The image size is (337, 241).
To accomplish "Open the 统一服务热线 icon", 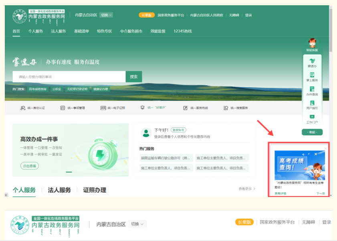I will pos(185,108).
